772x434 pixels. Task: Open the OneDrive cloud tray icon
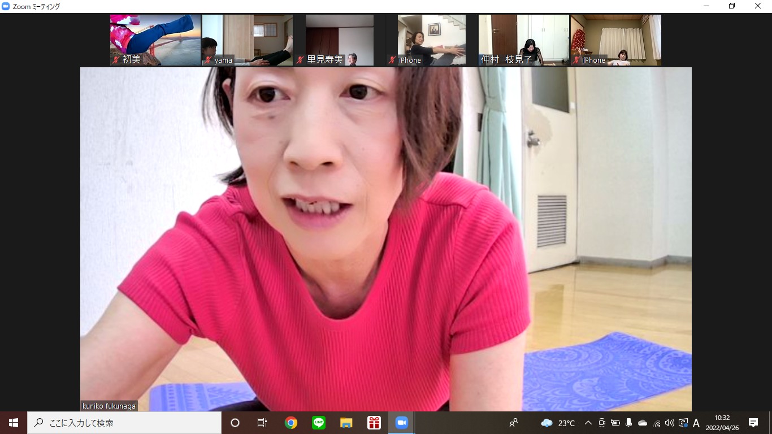643,423
